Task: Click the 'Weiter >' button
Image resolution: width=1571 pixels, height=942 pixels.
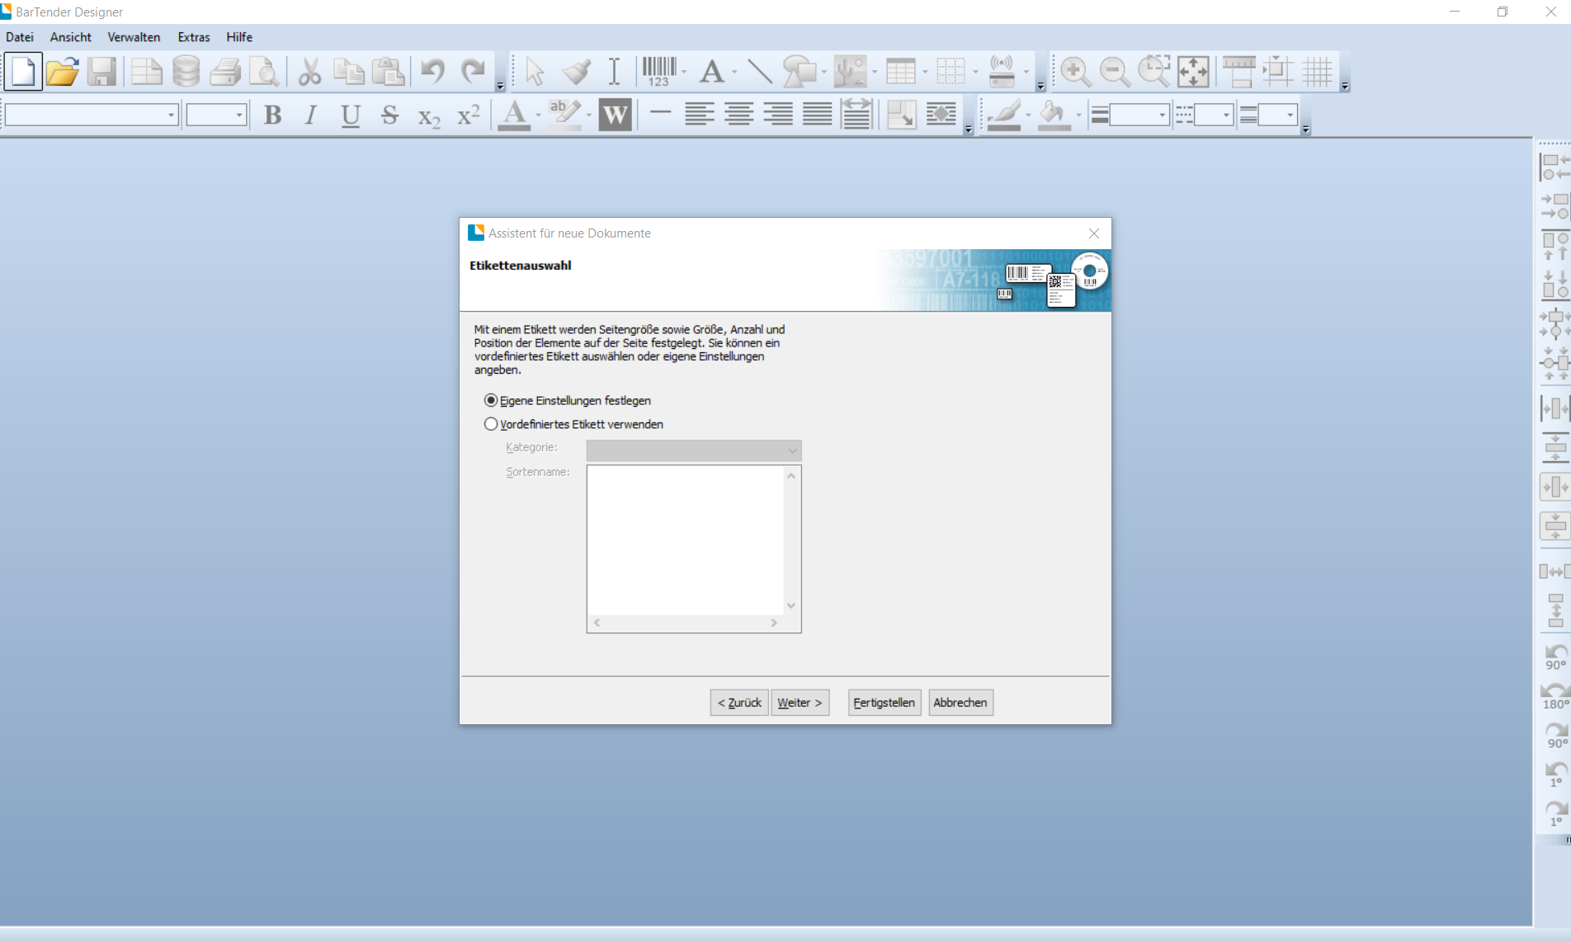Action: (x=800, y=703)
